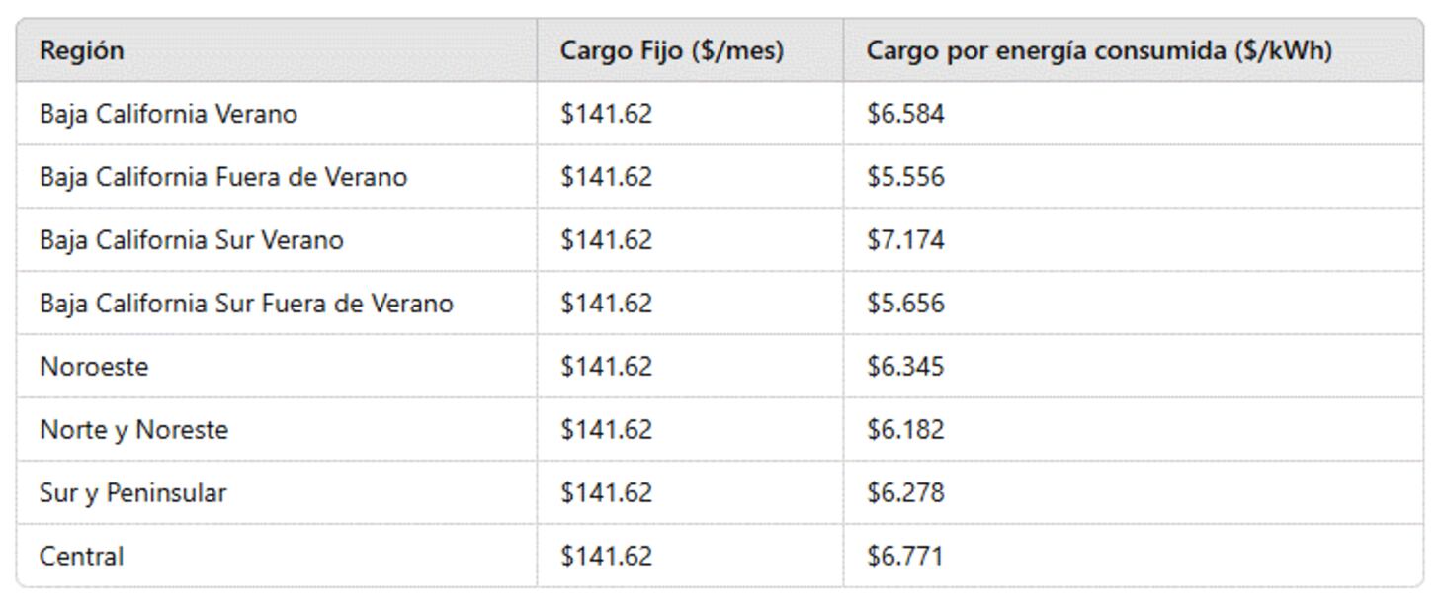
Task: Select the Cargo por energía consumida header
Action: (x=1099, y=50)
